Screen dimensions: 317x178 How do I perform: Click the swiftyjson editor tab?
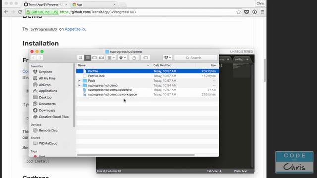click(241, 59)
